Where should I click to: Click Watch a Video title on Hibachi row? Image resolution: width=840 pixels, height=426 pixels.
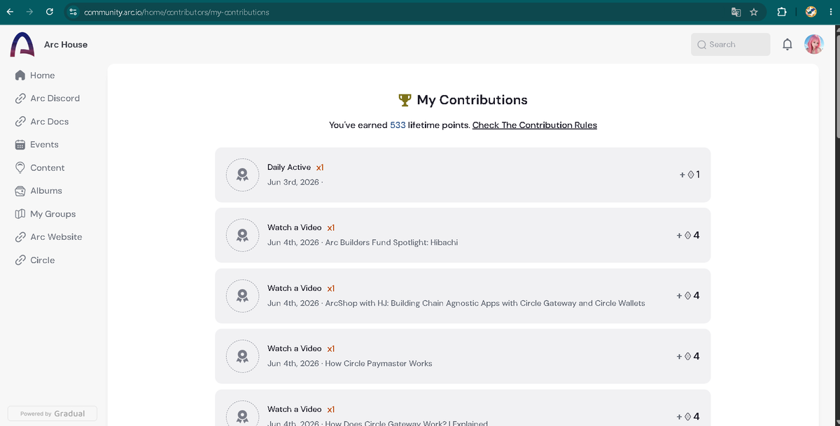[295, 227]
